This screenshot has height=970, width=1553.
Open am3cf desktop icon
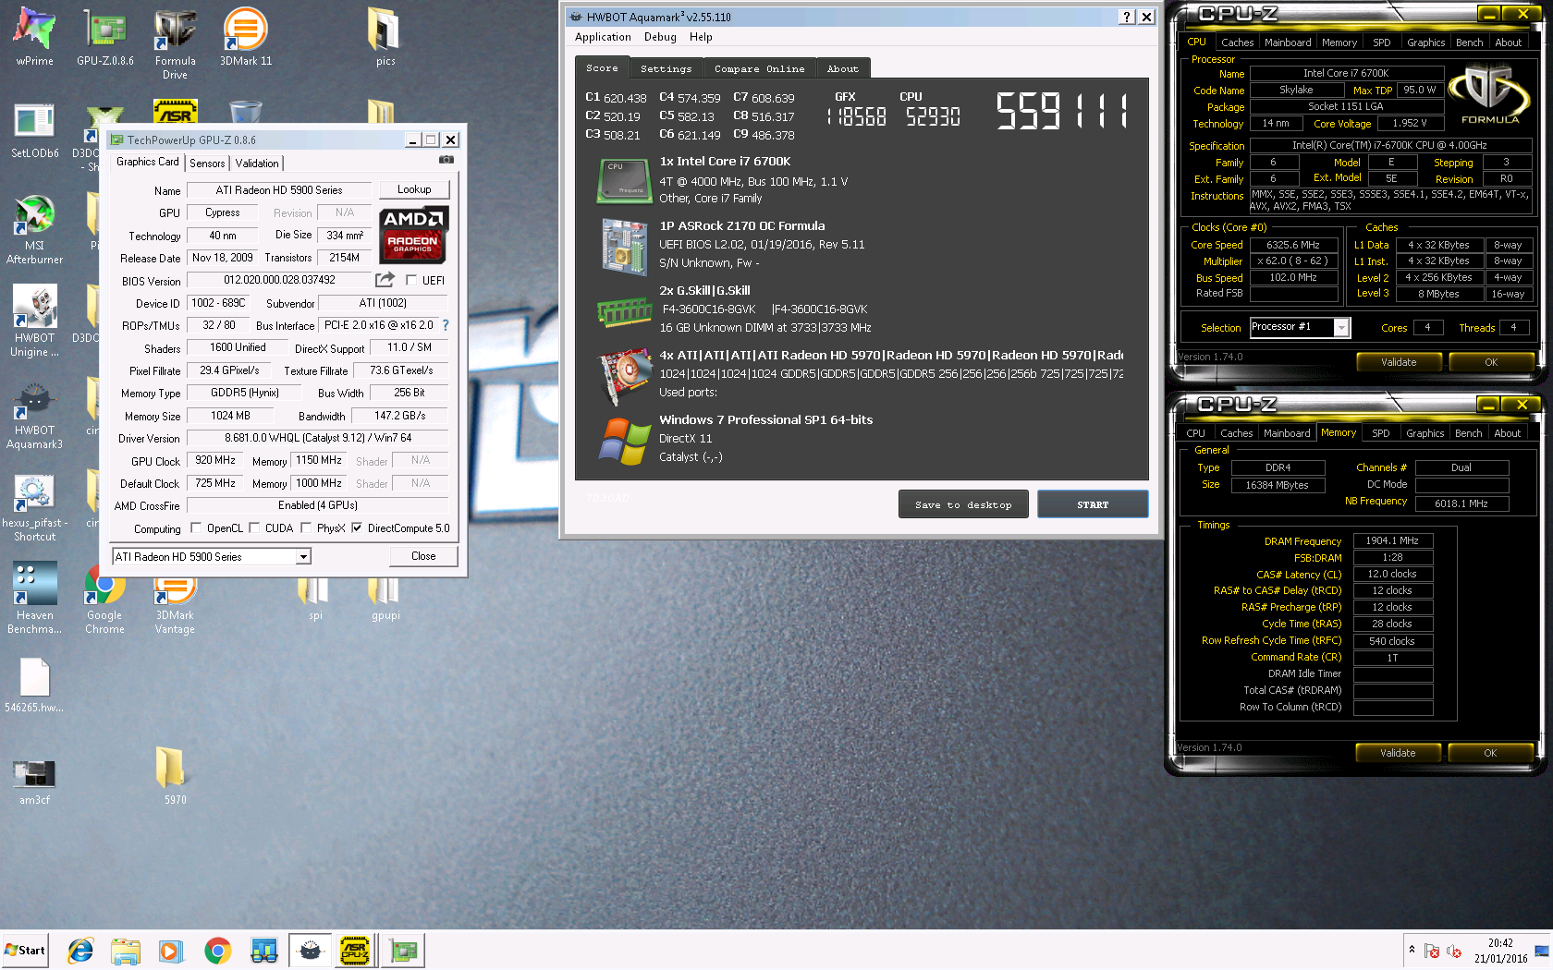(x=34, y=781)
